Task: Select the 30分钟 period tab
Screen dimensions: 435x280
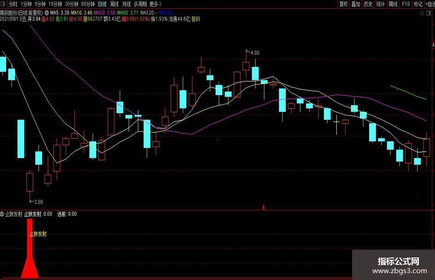Action: [71, 4]
